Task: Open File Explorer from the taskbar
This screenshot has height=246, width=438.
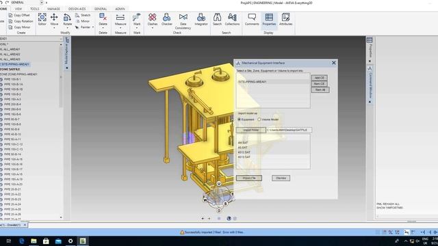Action: point(34,241)
